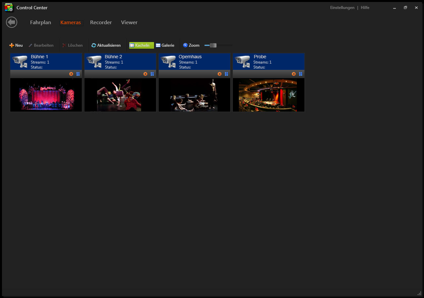Switch to Kacheln tile view
The image size is (424, 298).
point(141,45)
